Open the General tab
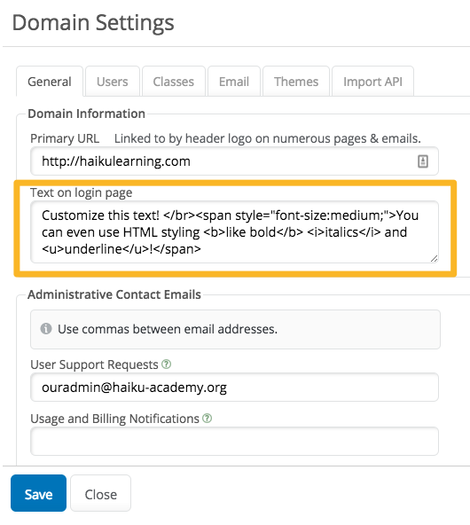 pos(50,82)
